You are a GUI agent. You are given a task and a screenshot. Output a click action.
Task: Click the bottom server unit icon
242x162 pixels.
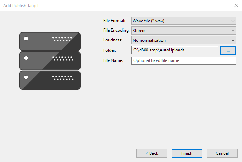click(50, 80)
